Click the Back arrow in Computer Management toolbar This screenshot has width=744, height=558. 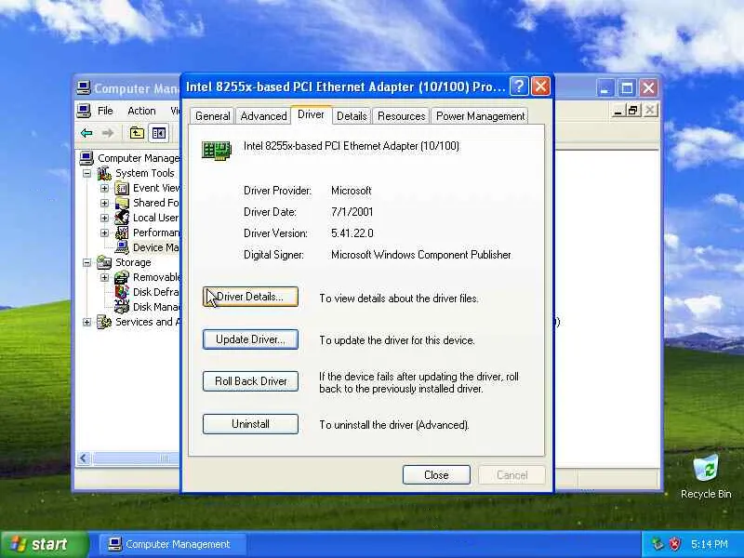tap(86, 133)
